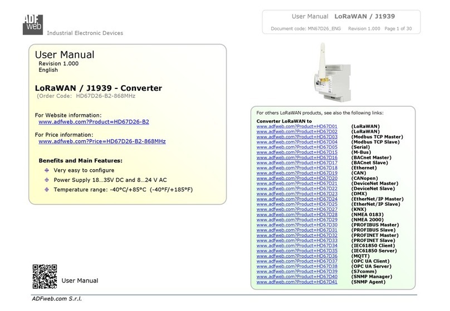The height and width of the screenshot is (311, 450).
Task: Click the User Manual QR code
Action: pos(45,277)
